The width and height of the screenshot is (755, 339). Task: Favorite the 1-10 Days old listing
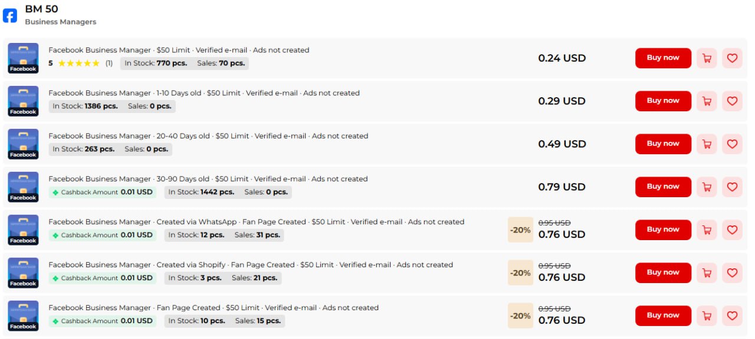tap(732, 101)
